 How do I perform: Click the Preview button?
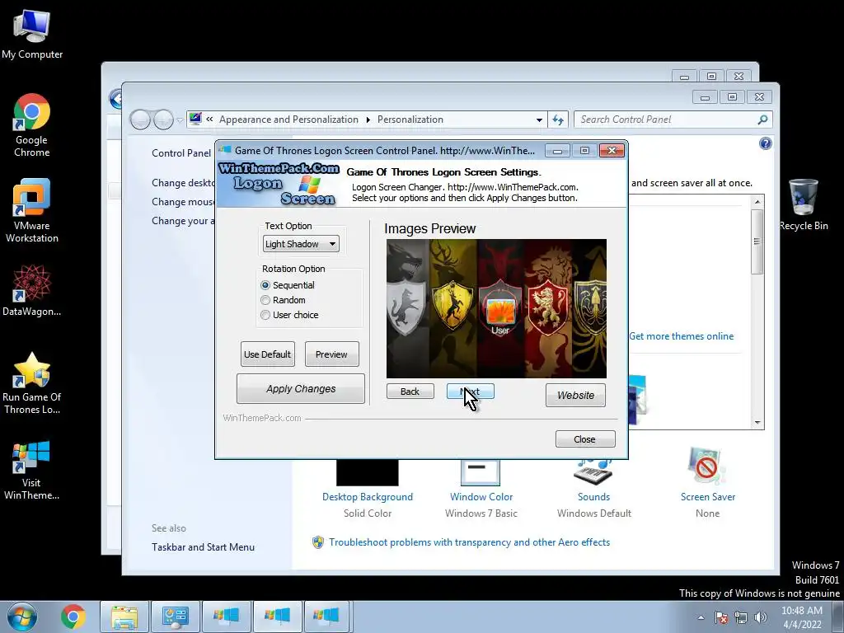(331, 354)
